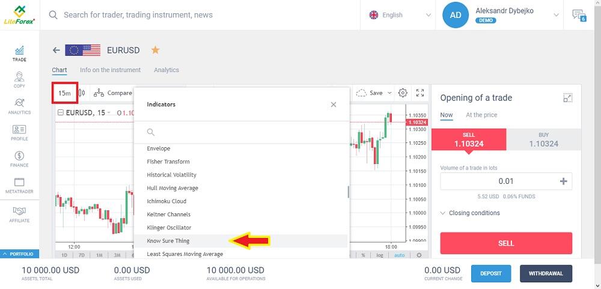Click the Indicators list scrollbar thumb

348,192
